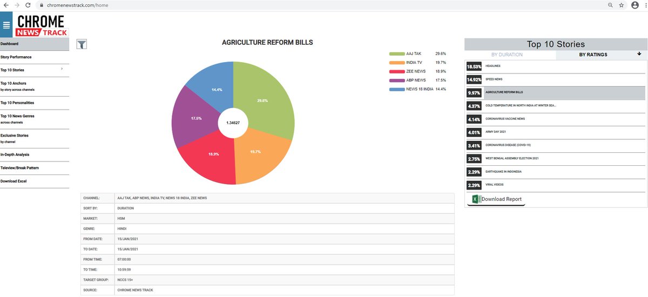Click the CHANNEL row value in details table
Viewport: 648px width, 297px height.
[x=162, y=198]
